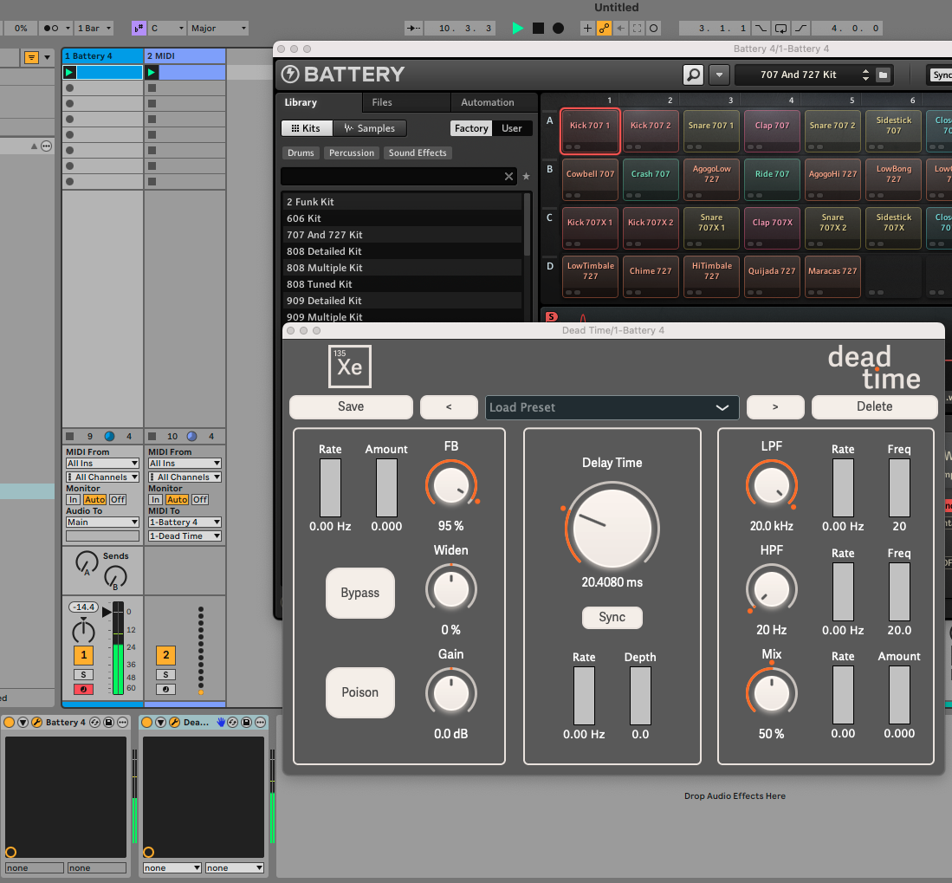The image size is (952, 883).
Task: Click the Battery folder icon beside kit name
Action: tap(883, 75)
